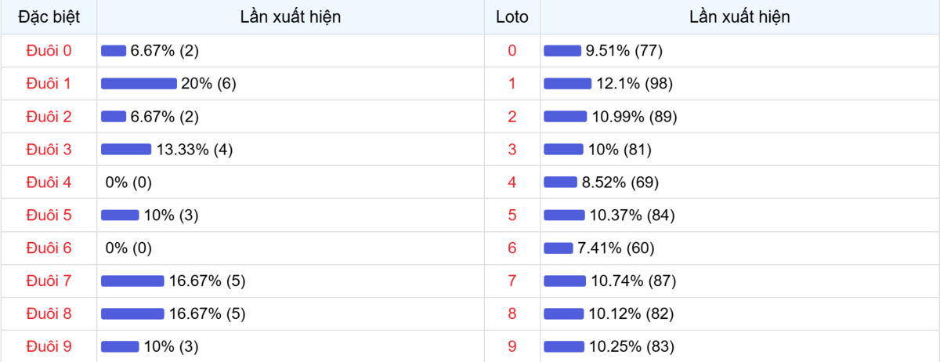Click the "16.67% (5)" text for Đuôi 8

point(208,313)
